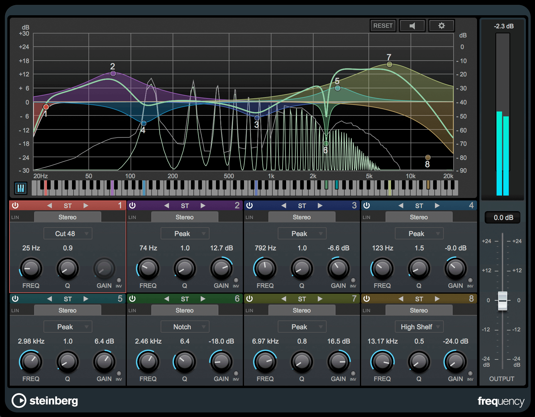Viewport: 535px width, 417px height.
Task: Enable LIN linear phase on band 7
Action: tap(250, 311)
